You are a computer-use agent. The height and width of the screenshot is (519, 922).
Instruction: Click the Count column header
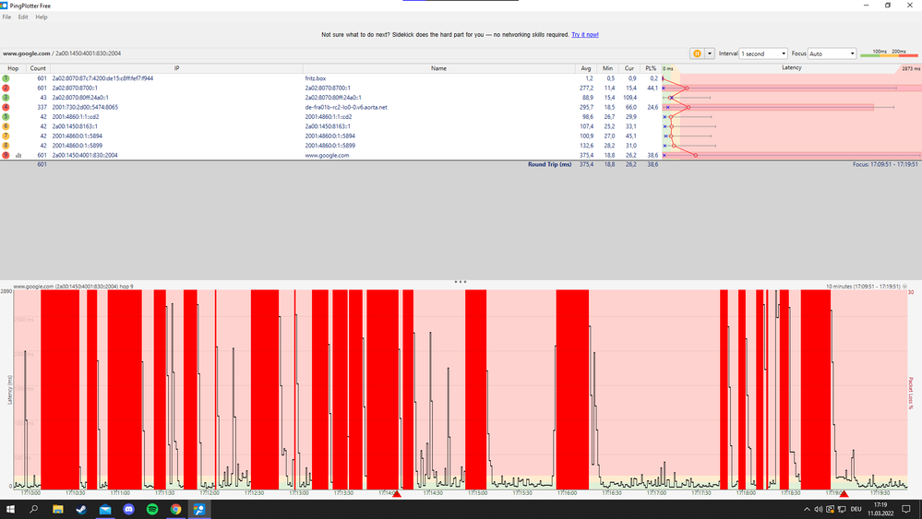[38, 68]
